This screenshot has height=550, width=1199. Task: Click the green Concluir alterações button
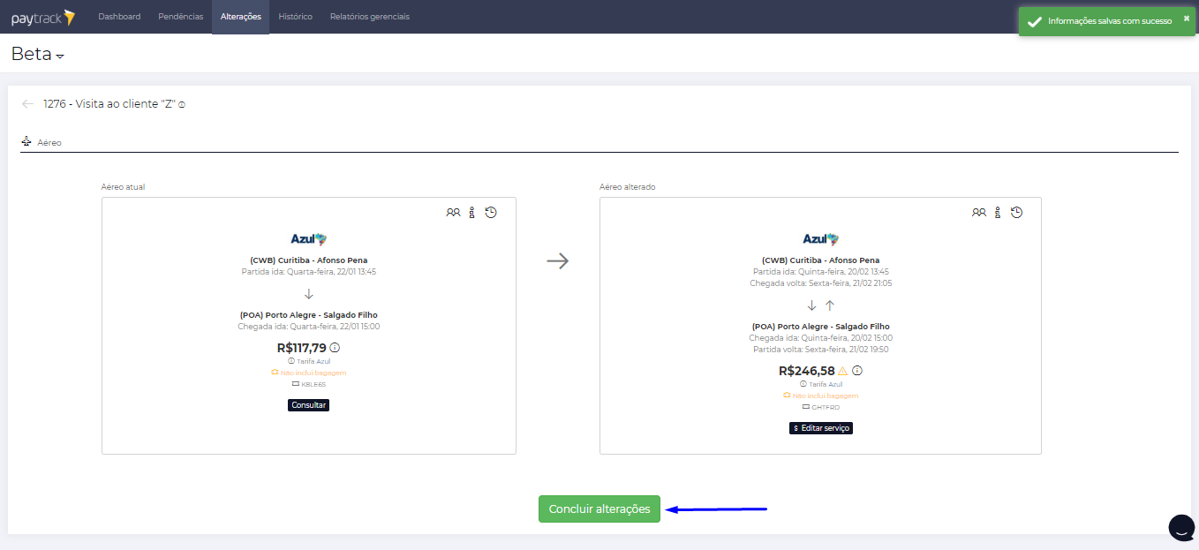point(599,509)
